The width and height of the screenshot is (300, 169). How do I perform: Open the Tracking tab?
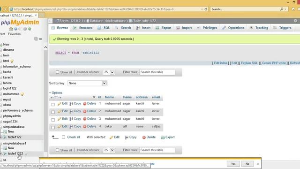coord(259,28)
